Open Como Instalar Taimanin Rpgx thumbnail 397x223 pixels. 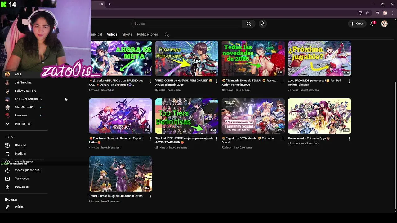[319, 116]
